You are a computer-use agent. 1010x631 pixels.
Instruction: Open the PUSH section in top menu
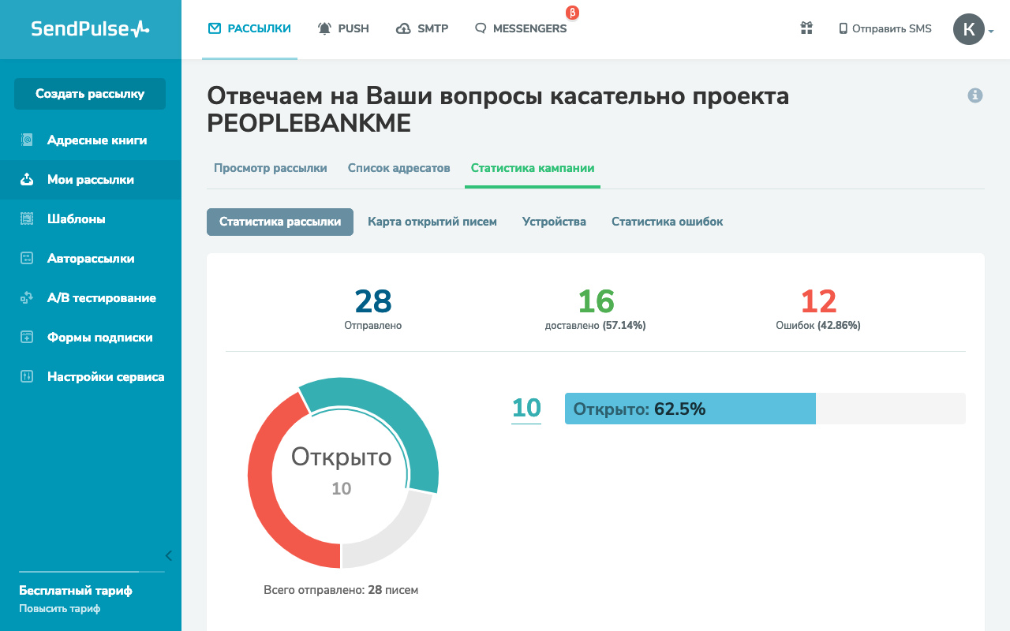pyautogui.click(x=343, y=28)
